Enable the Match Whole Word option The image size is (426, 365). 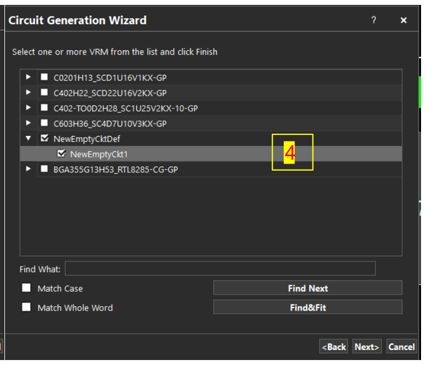click(x=26, y=307)
